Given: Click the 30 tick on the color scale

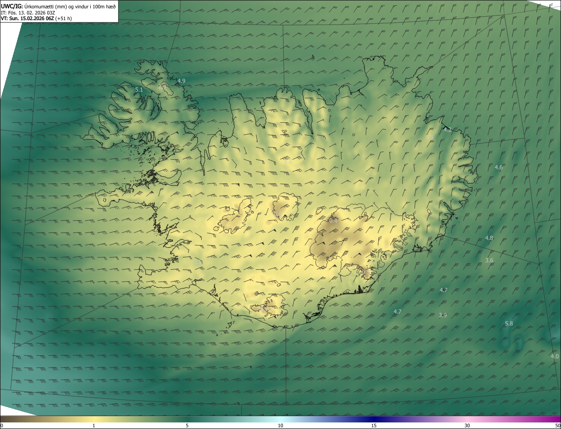Looking at the screenshot, I should 467,425.
